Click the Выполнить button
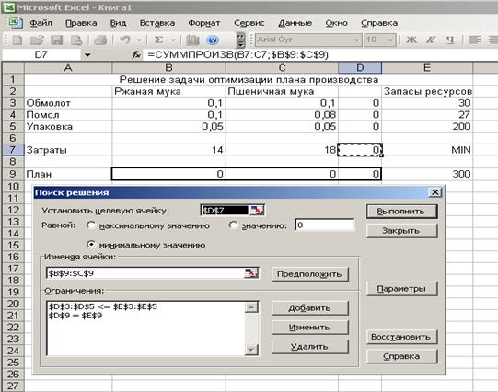Image resolution: width=498 pixels, height=392 pixels. [401, 212]
